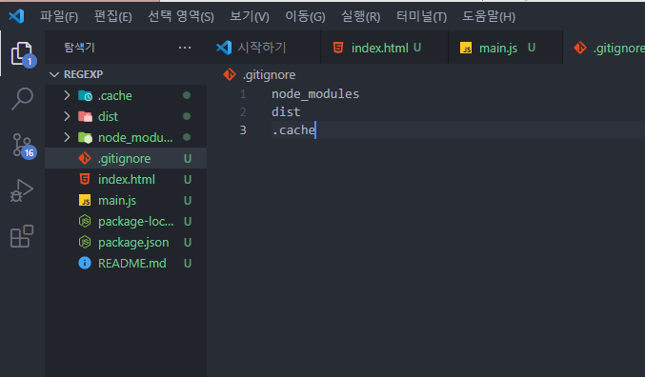The width and height of the screenshot is (645, 377).
Task: Expand the .cache folder
Action: [x=67, y=95]
